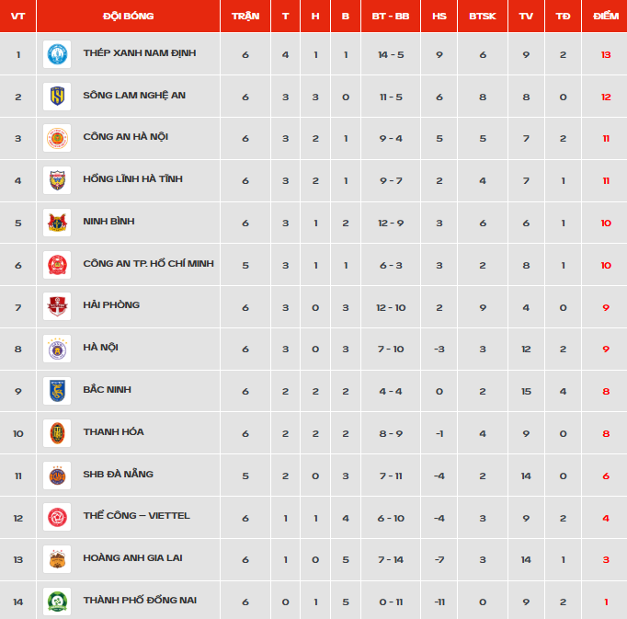
Task: Open the Thể Công – Viettel team name
Action: pos(136,516)
